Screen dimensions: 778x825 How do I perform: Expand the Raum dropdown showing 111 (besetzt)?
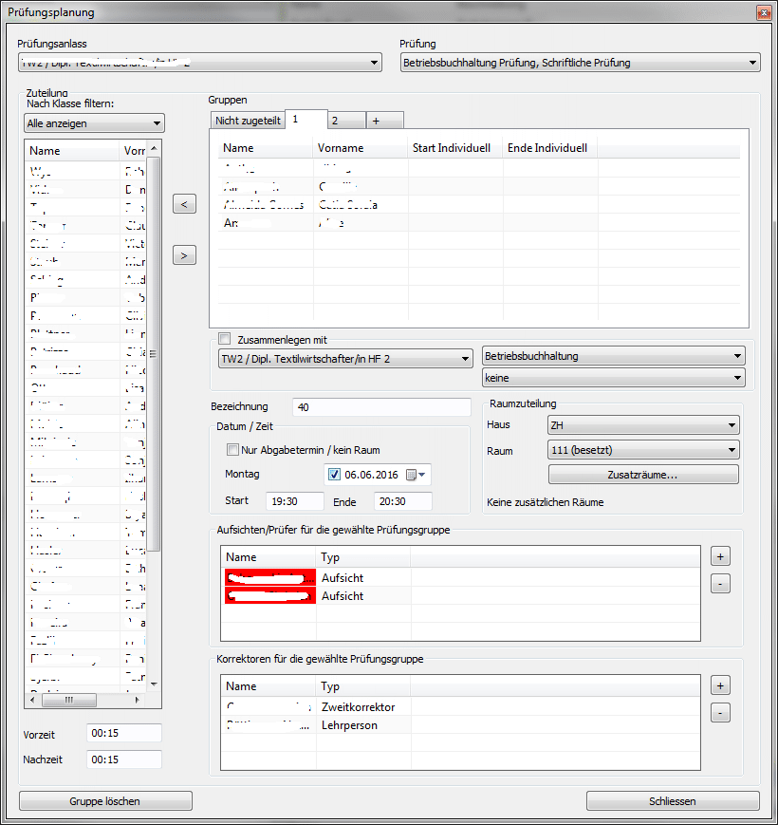point(642,450)
